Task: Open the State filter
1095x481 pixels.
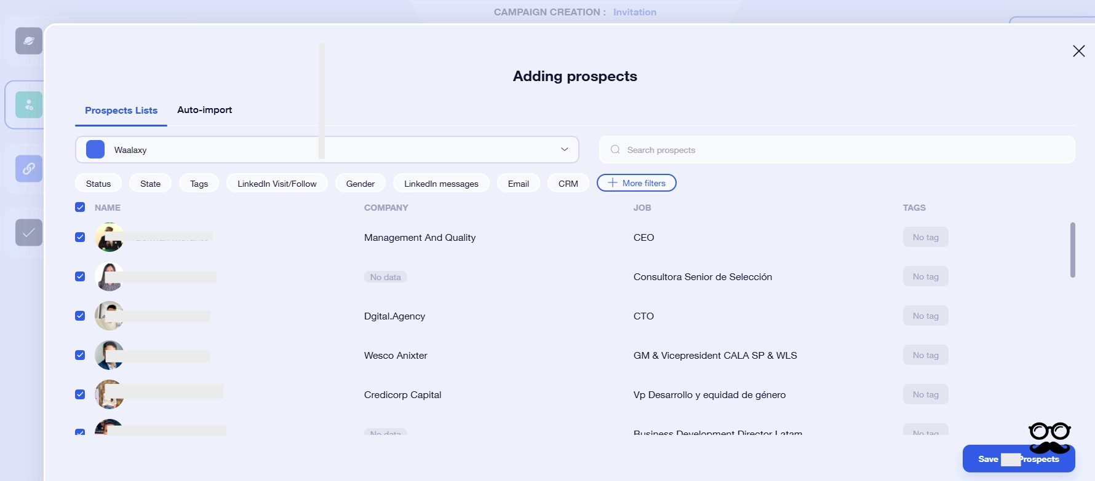Action: (x=150, y=184)
